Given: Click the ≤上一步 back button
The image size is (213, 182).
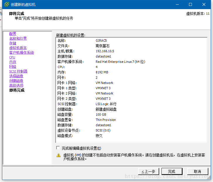Looking at the screenshot, I should click(148, 171).
